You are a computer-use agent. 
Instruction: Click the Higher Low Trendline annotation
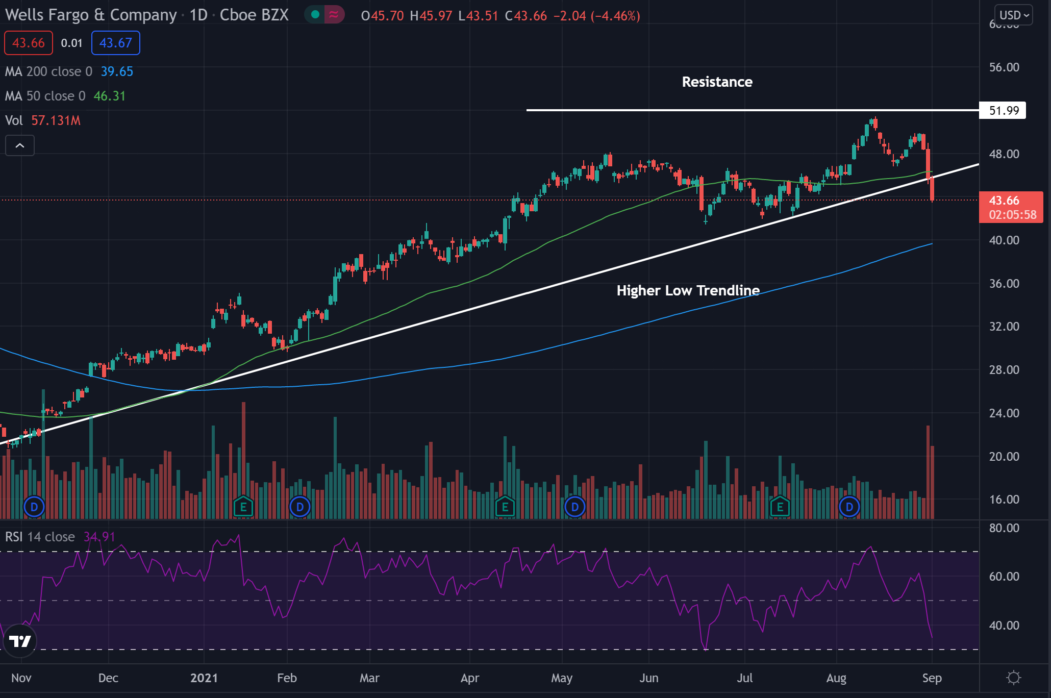pos(688,290)
